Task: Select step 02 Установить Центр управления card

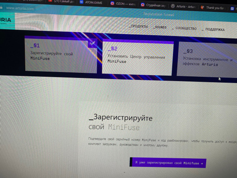Action: coord(137,57)
